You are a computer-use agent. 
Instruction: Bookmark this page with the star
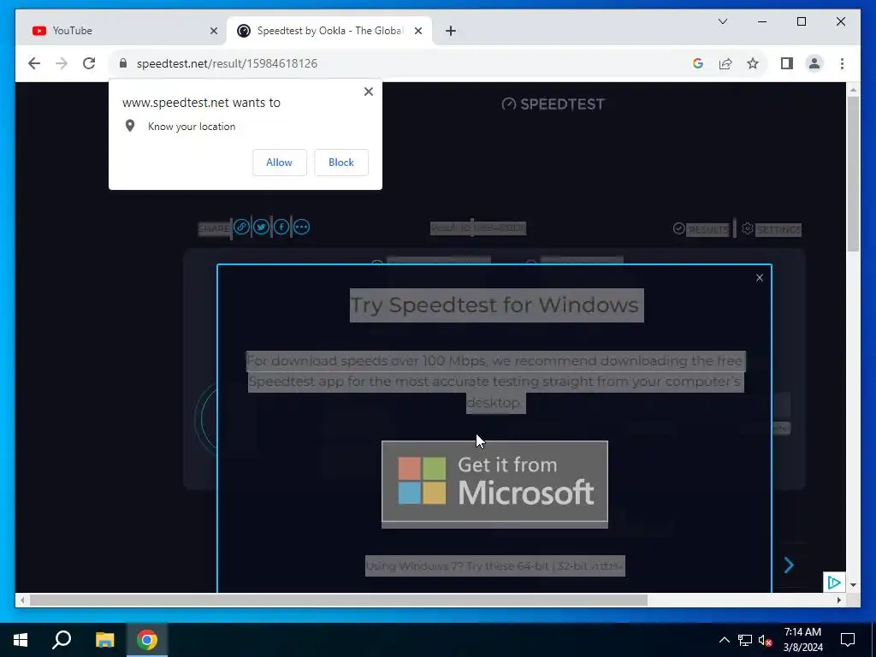pos(753,63)
